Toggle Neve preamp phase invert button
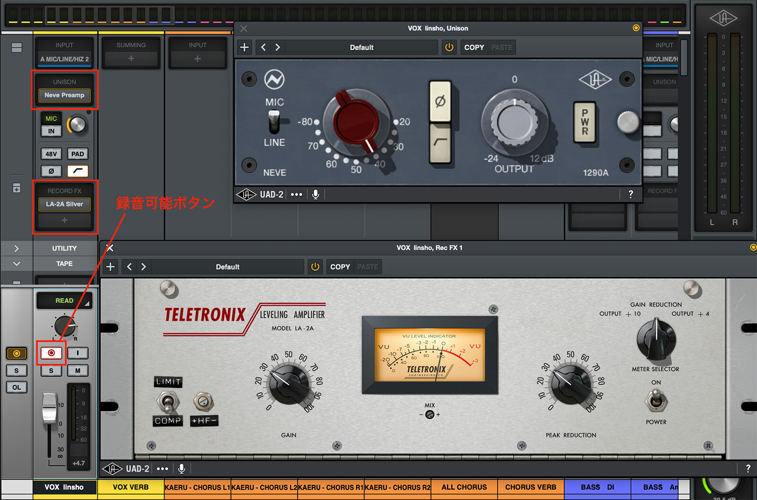Image resolution: width=757 pixels, height=500 pixels. (440, 101)
